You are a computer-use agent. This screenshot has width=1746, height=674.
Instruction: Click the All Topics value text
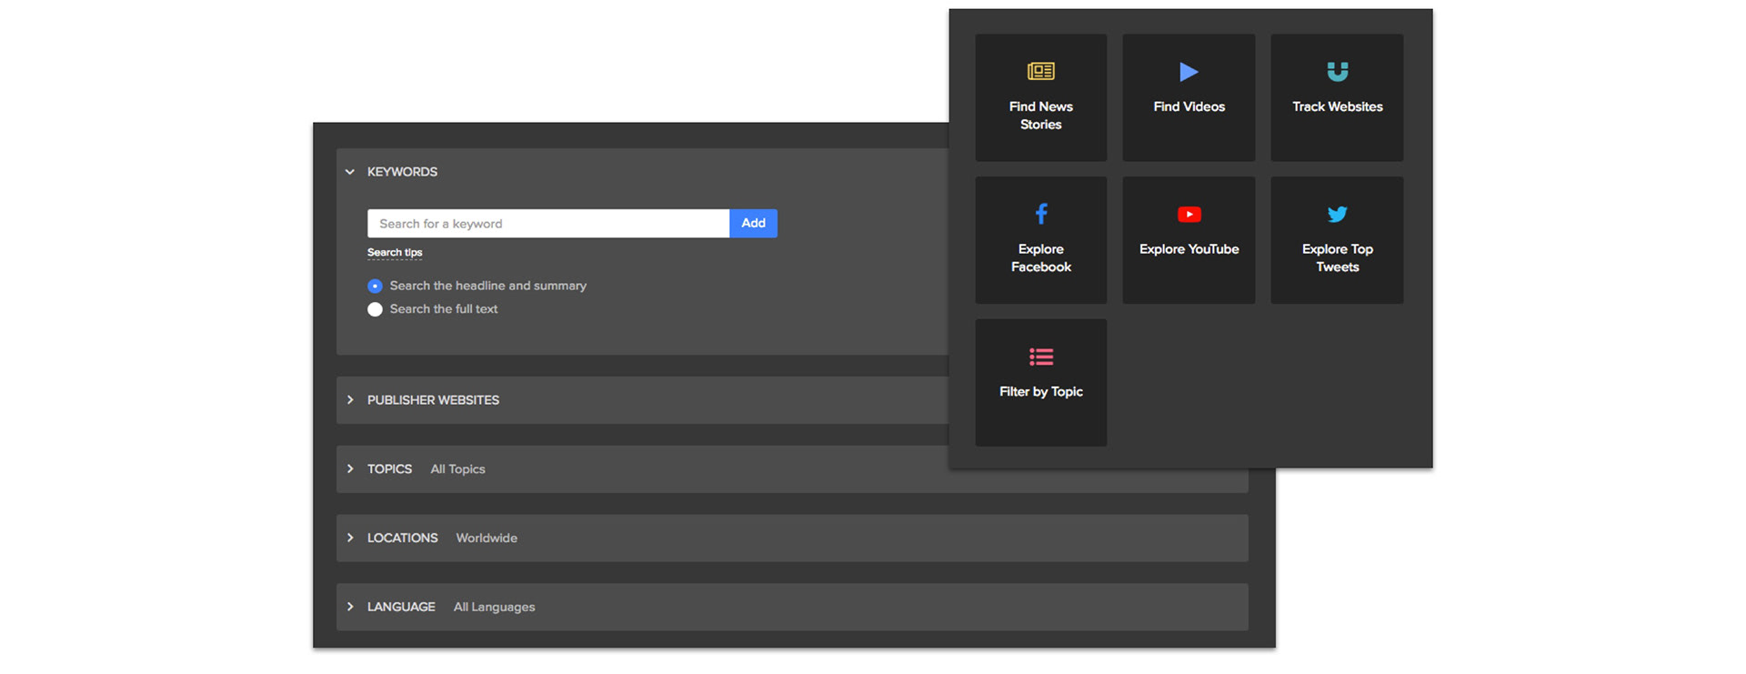(457, 469)
